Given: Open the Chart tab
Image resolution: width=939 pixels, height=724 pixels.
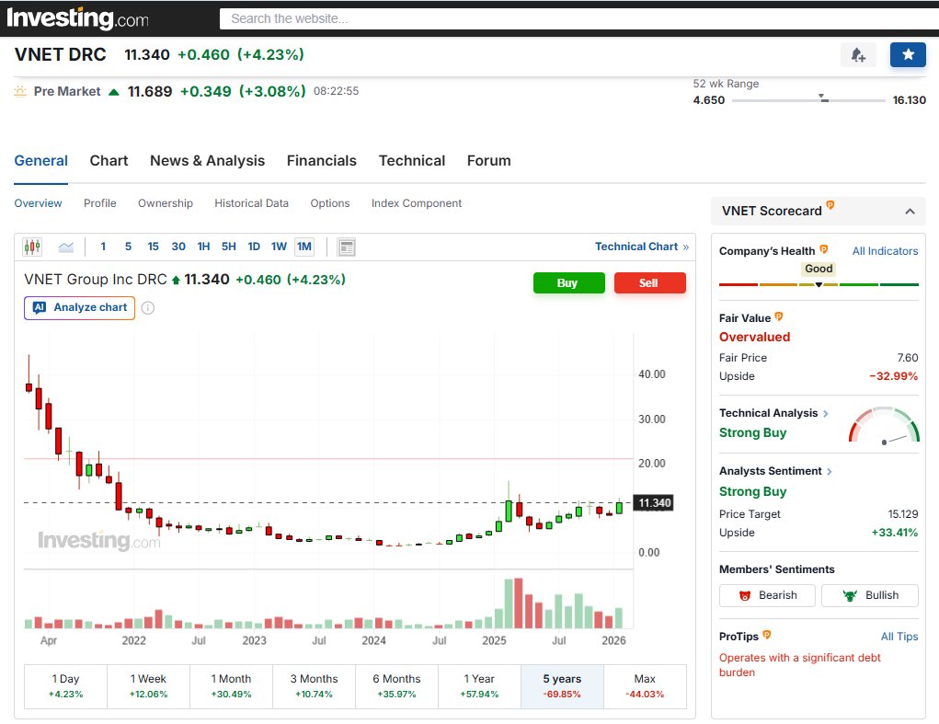Looking at the screenshot, I should (109, 161).
